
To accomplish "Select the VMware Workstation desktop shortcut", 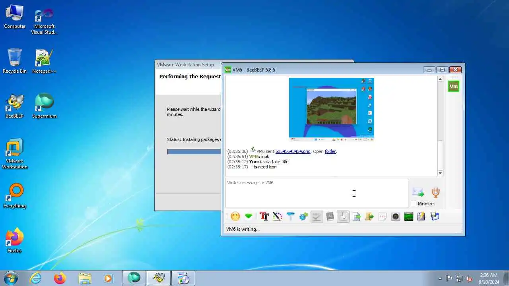I will [x=15, y=154].
